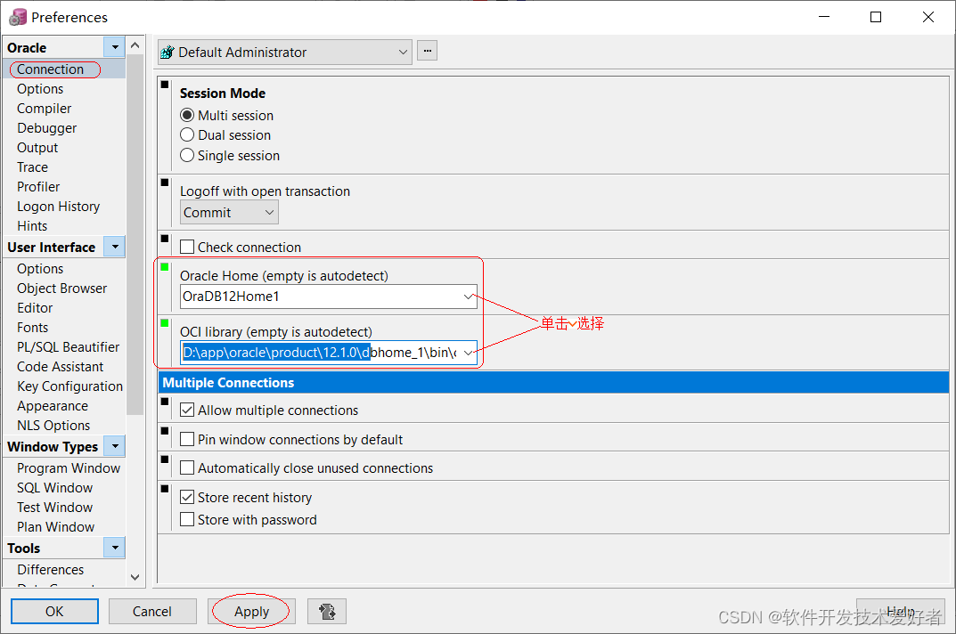Screen dimensions: 956x634
Task: Click the Cancel button
Action: click(152, 612)
